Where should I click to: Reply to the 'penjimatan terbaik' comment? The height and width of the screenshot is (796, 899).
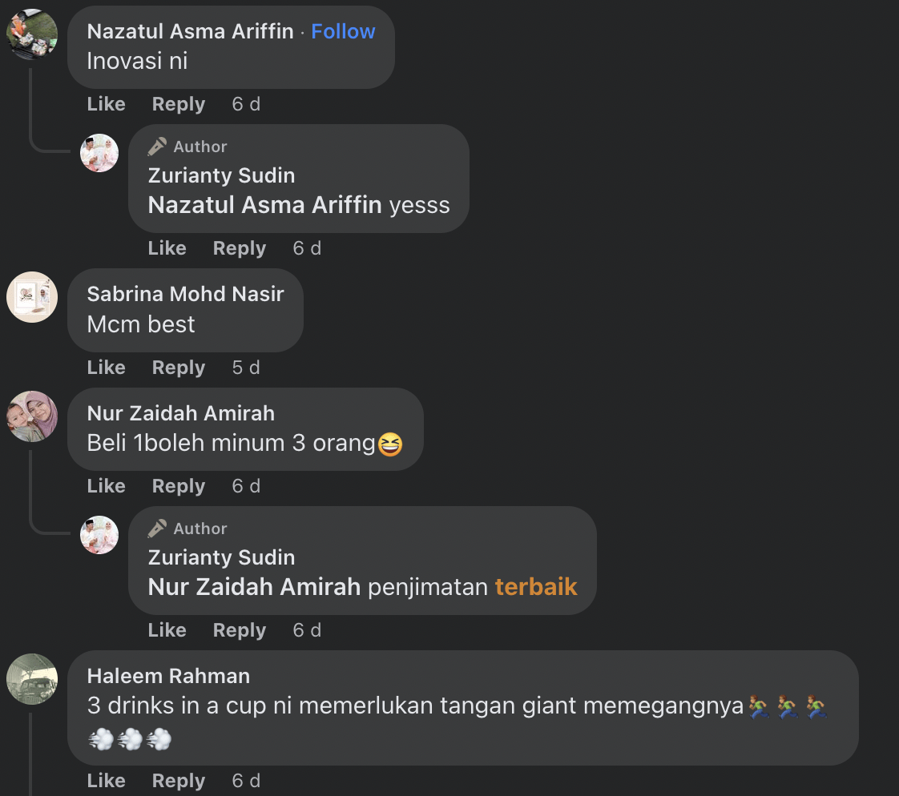(x=239, y=630)
